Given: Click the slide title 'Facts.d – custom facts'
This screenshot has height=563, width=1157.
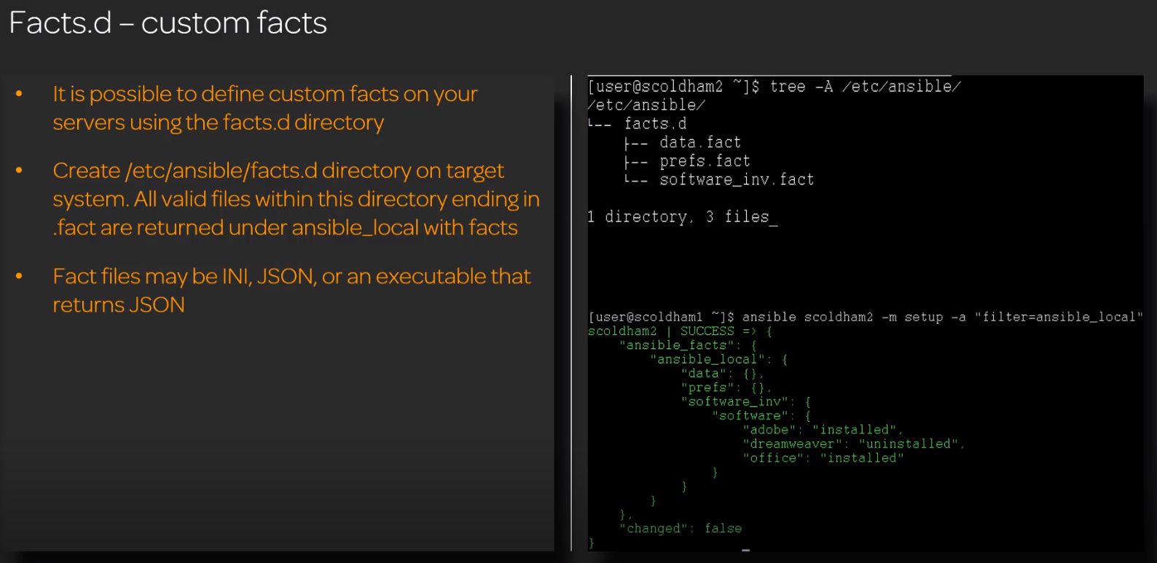Looking at the screenshot, I should [x=168, y=23].
